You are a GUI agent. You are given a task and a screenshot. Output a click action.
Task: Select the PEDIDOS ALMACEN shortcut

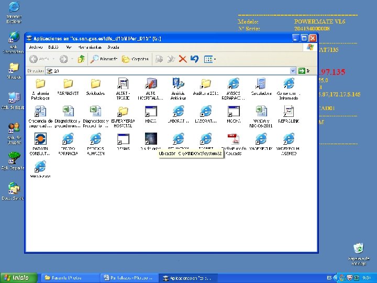pos(95,144)
